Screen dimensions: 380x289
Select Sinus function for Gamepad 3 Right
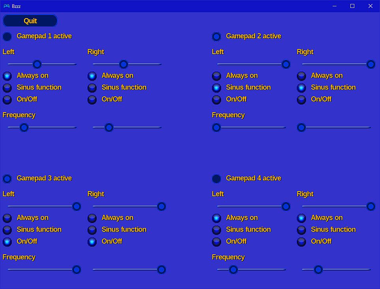92,230
